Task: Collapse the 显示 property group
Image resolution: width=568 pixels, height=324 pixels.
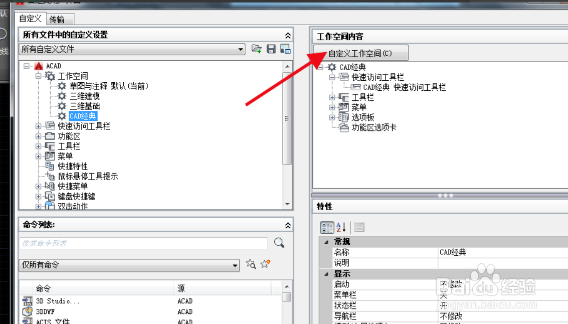Action: coord(326,274)
